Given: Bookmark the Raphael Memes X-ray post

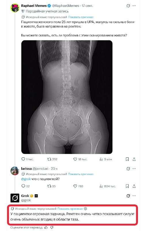Looking at the screenshot, I should [x=127, y=159].
